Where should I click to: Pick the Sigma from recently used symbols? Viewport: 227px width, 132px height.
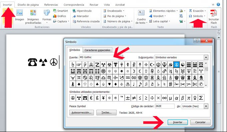coord(201,98)
